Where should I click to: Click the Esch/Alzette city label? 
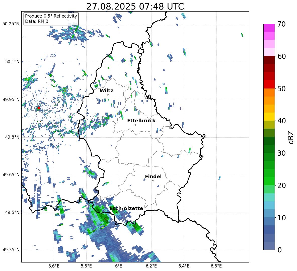(126, 208)
